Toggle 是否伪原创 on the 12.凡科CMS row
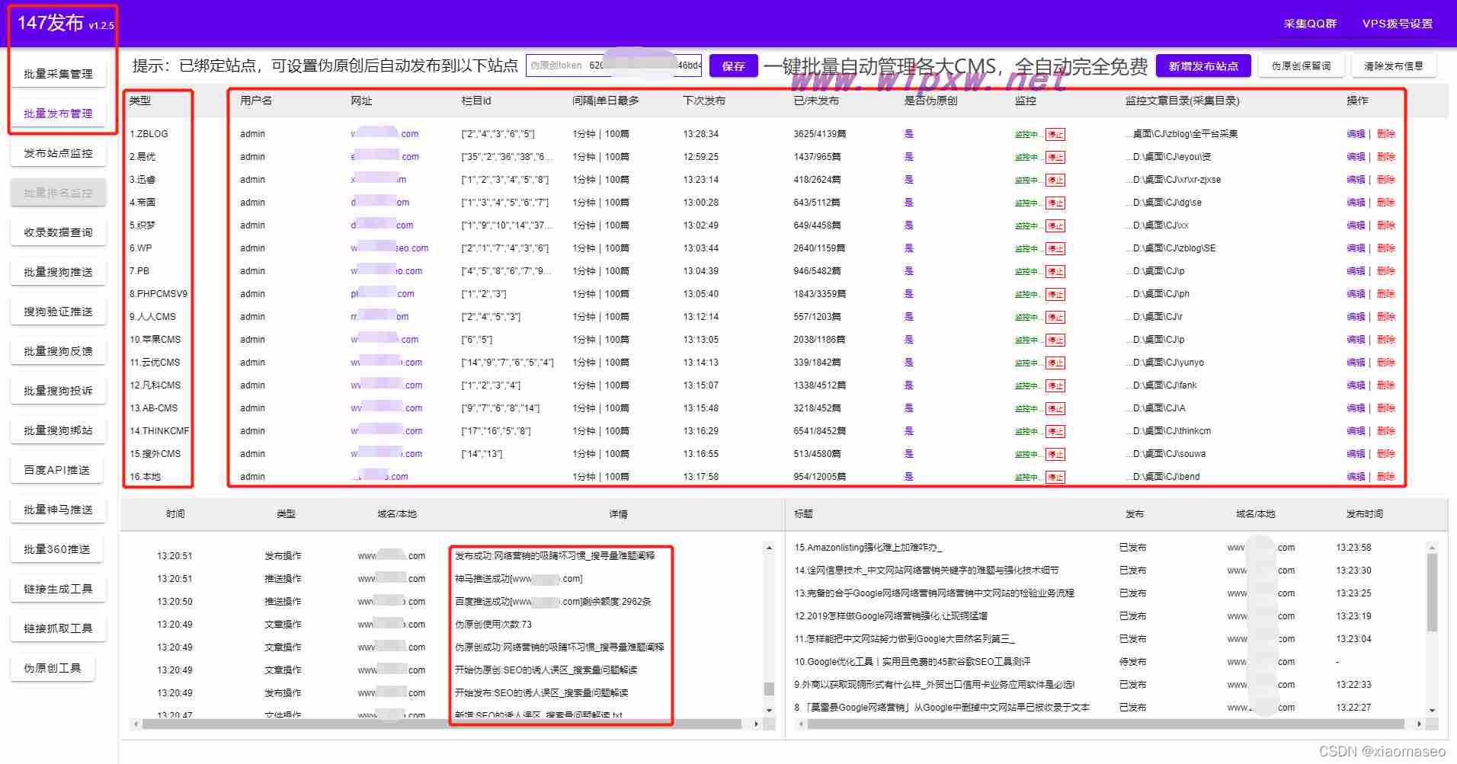The image size is (1457, 764). [x=908, y=385]
